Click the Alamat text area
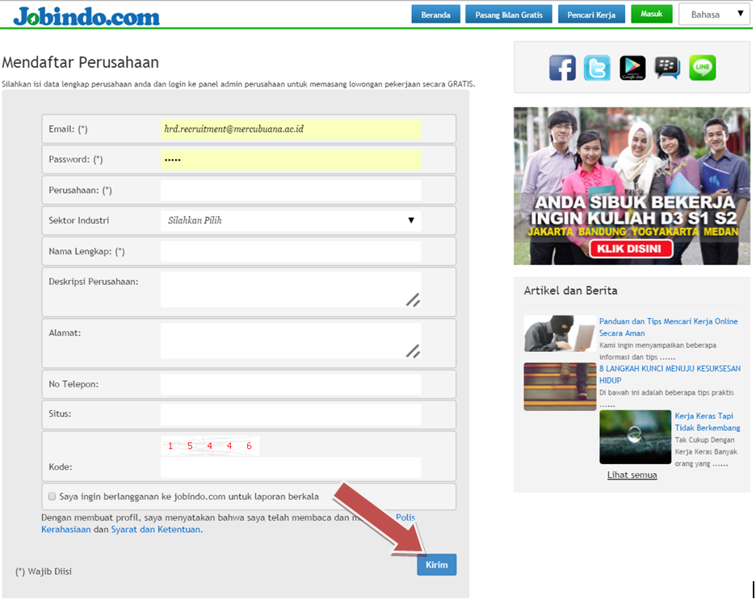Image resolution: width=756 pixels, height=599 pixels. coord(291,341)
